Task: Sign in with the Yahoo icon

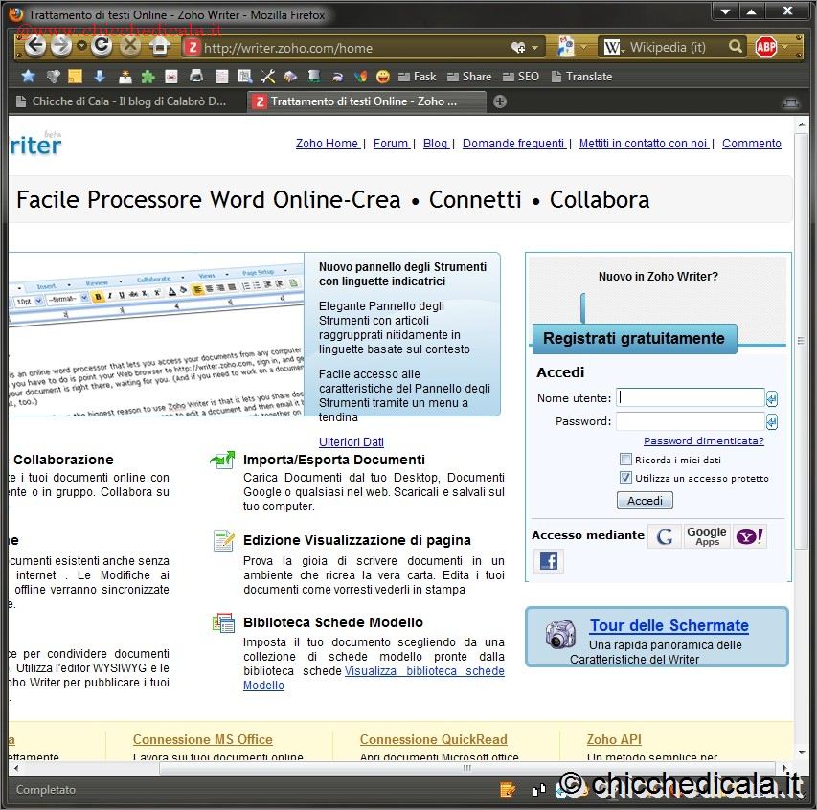Action: click(749, 536)
